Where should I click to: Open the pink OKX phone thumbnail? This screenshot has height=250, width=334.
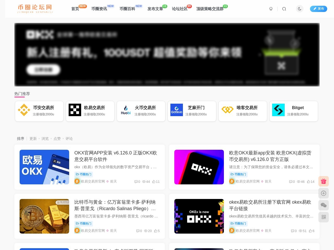[199, 167]
